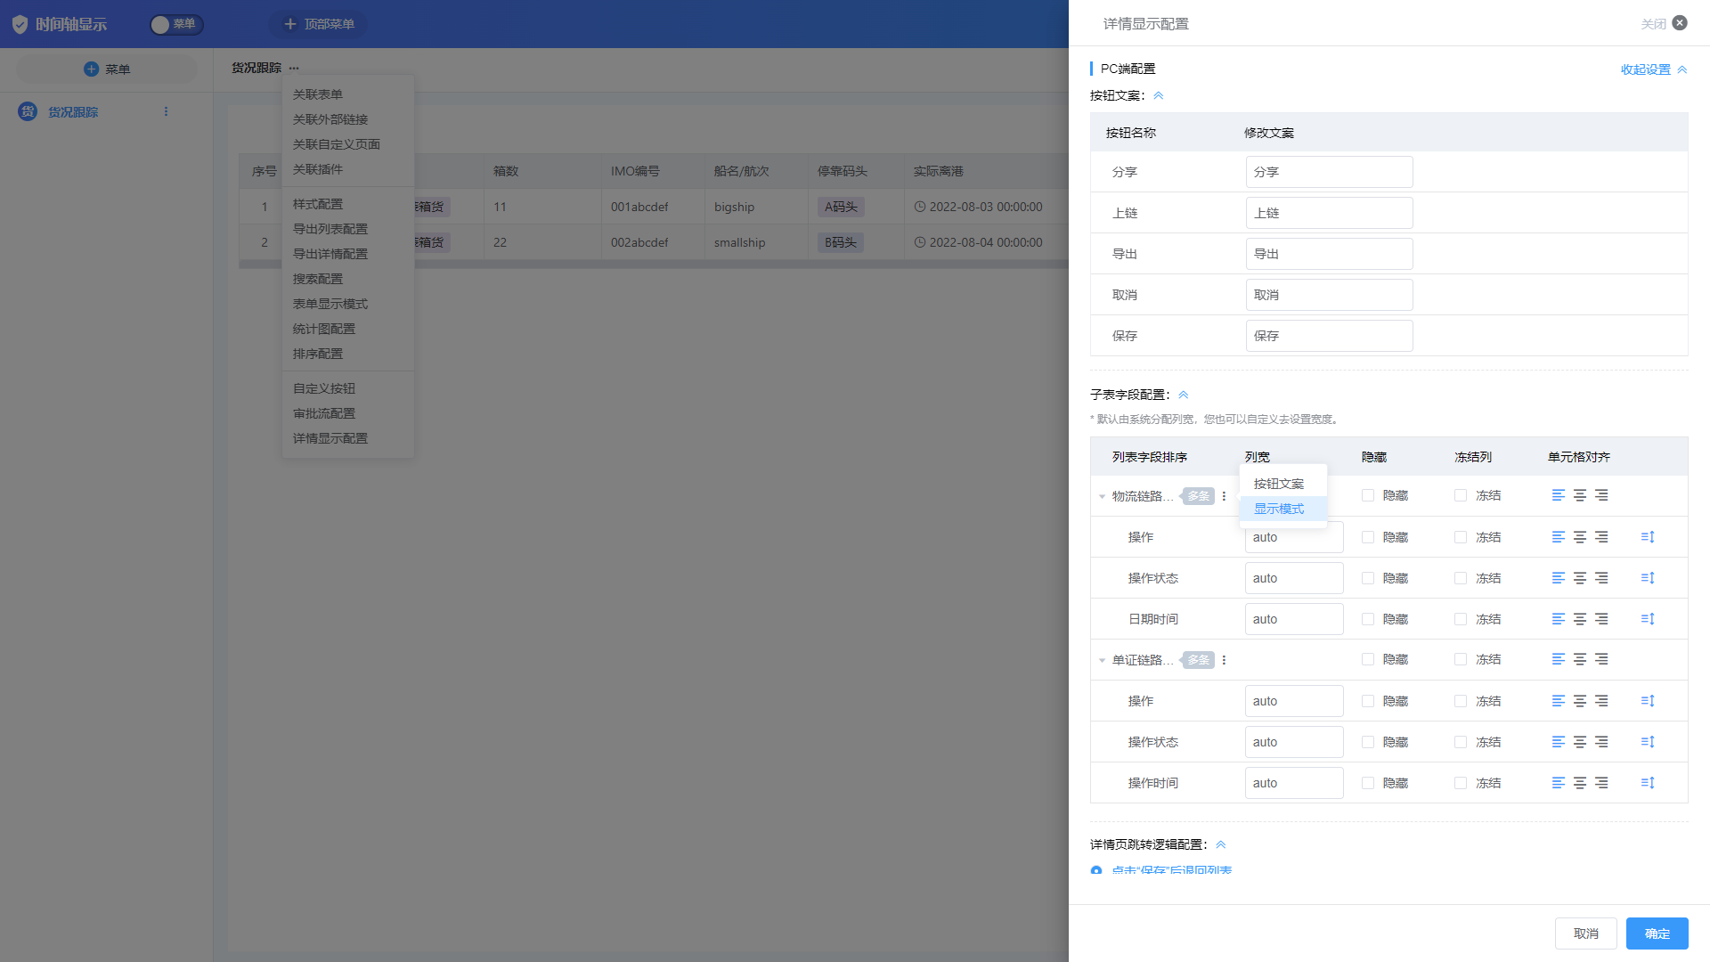1710x962 pixels.
Task: Choose 按钮文案 in popup menu
Action: pos(1282,484)
